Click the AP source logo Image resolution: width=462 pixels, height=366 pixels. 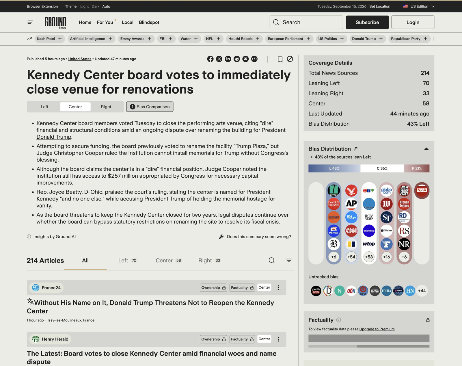point(351,204)
